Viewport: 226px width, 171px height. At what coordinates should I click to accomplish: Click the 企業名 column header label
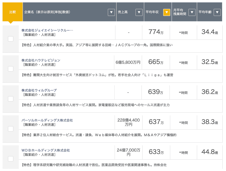click(47, 12)
